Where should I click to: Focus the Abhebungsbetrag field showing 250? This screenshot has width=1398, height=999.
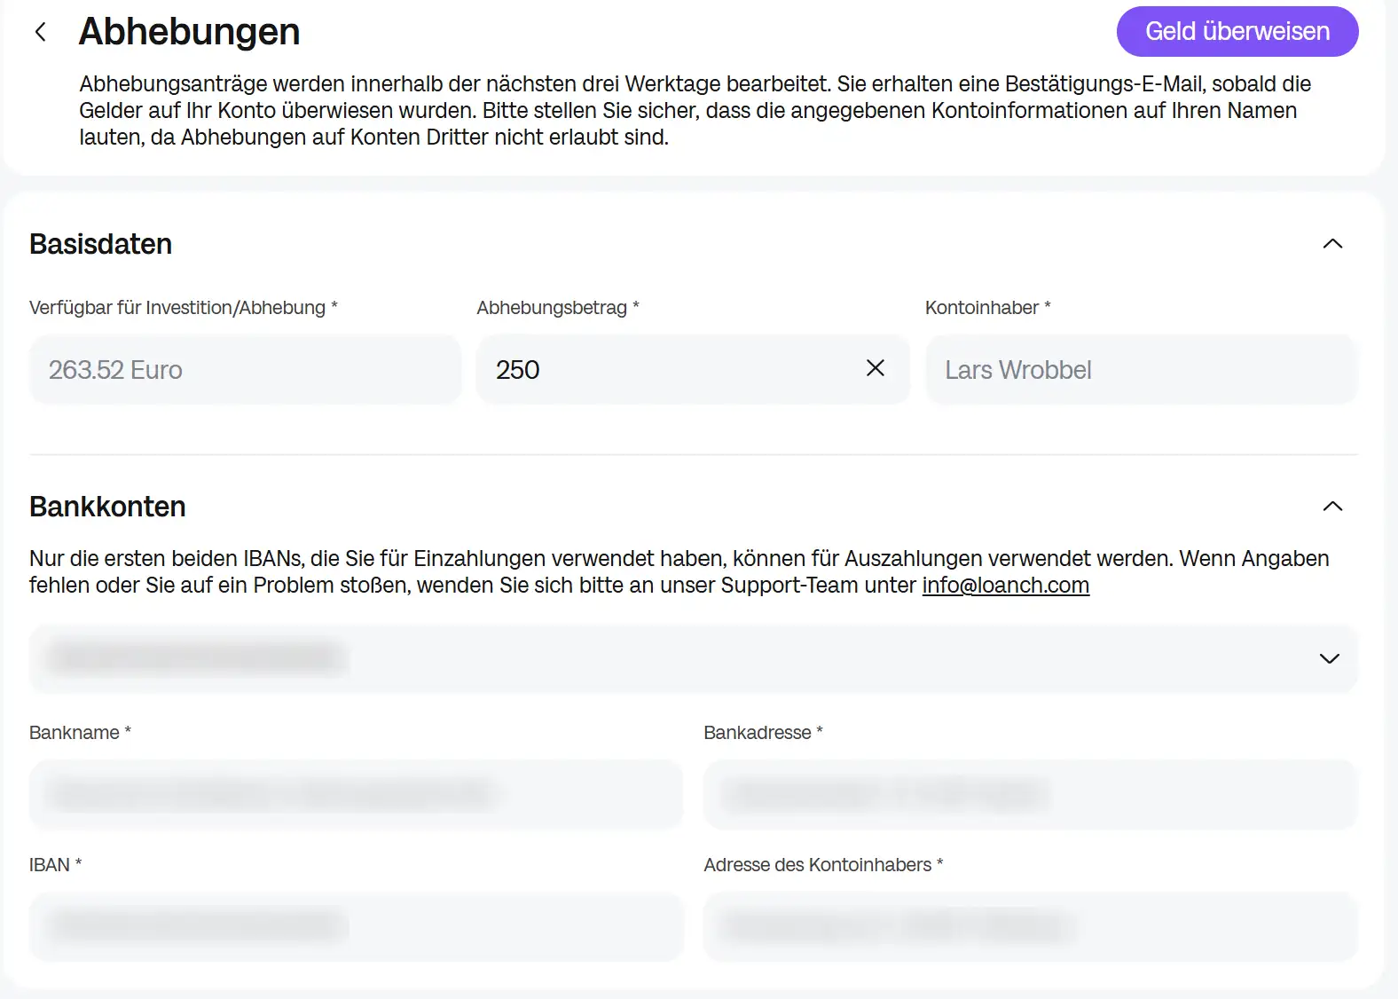click(665, 370)
